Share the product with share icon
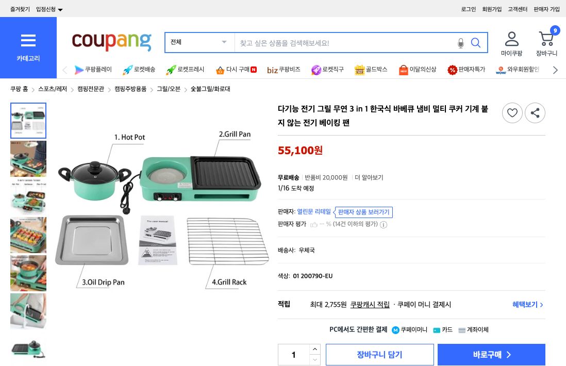Viewport: 566px width, 366px height. pyautogui.click(x=535, y=113)
